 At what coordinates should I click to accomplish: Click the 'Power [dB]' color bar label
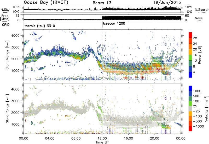(x=200, y=55)
